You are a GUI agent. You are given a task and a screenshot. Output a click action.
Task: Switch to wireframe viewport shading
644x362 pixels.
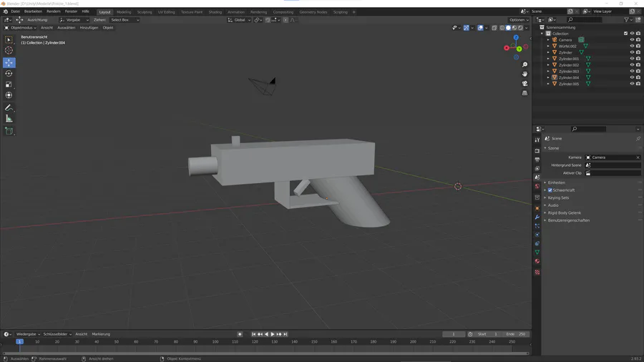[x=502, y=28]
